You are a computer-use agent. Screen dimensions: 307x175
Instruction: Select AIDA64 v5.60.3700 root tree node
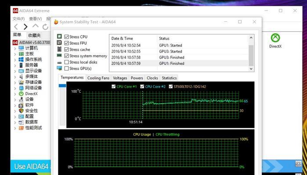pos(33,42)
